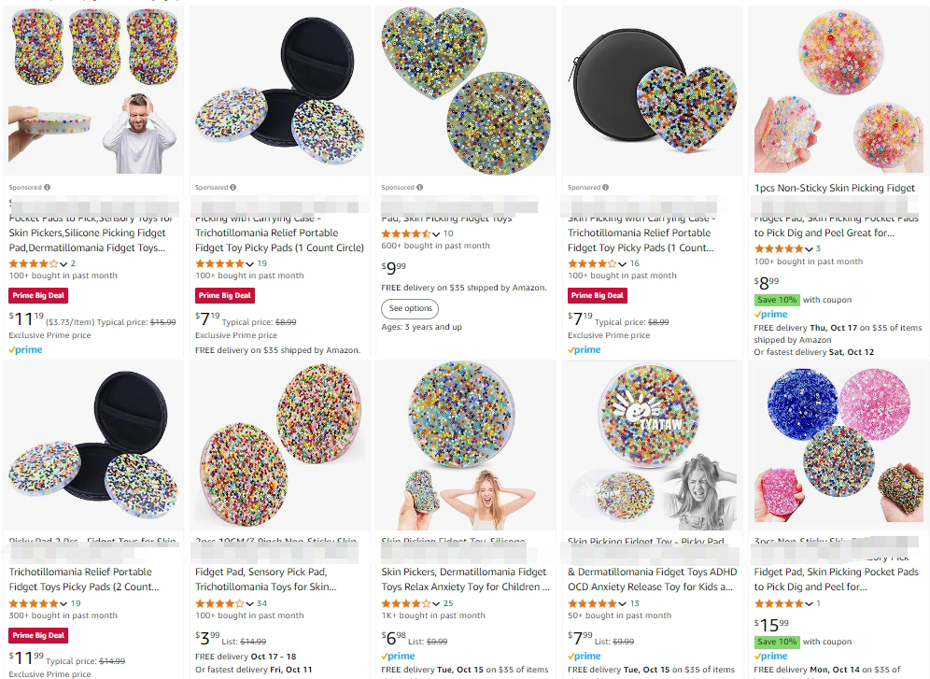This screenshot has height=679, width=930.
Task: Click Prime Big Deal badge on $11.19 item
Action: point(38,295)
